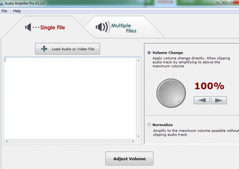
Task: Click the loud speaker icon in Multiple Files tab
Action: (102, 27)
